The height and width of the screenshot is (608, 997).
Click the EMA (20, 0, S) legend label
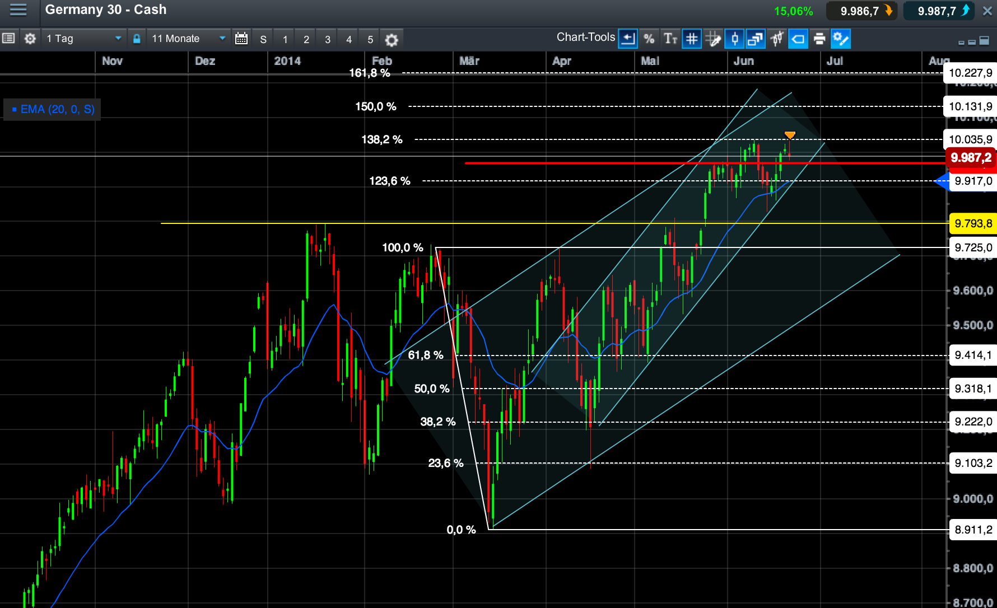pyautogui.click(x=52, y=109)
